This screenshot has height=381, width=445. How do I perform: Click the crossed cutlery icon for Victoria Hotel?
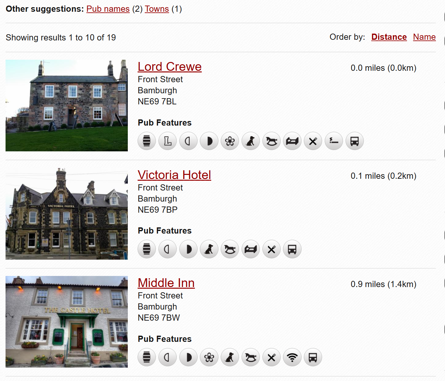click(x=272, y=250)
